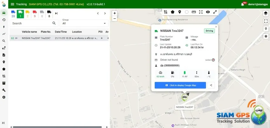
Task: Select the marker pin tool in map toolbar
Action: click(x=179, y=12)
